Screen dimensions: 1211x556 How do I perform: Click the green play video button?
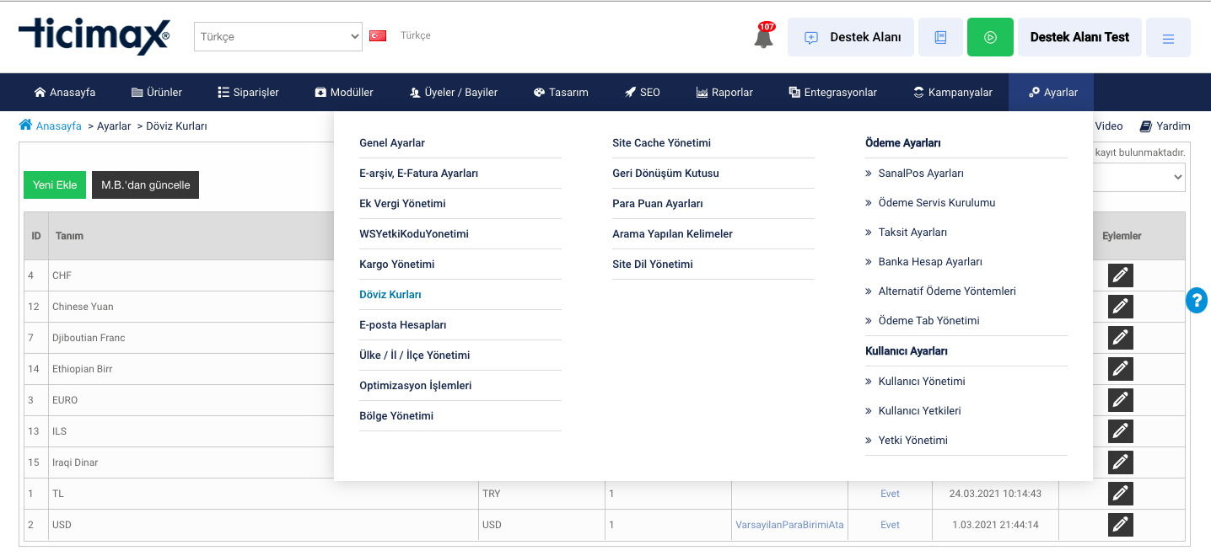(x=990, y=37)
